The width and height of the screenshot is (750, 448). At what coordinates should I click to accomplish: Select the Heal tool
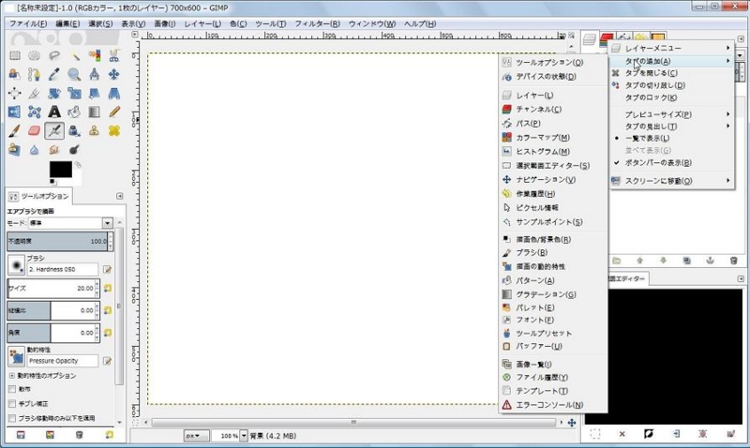point(113,130)
